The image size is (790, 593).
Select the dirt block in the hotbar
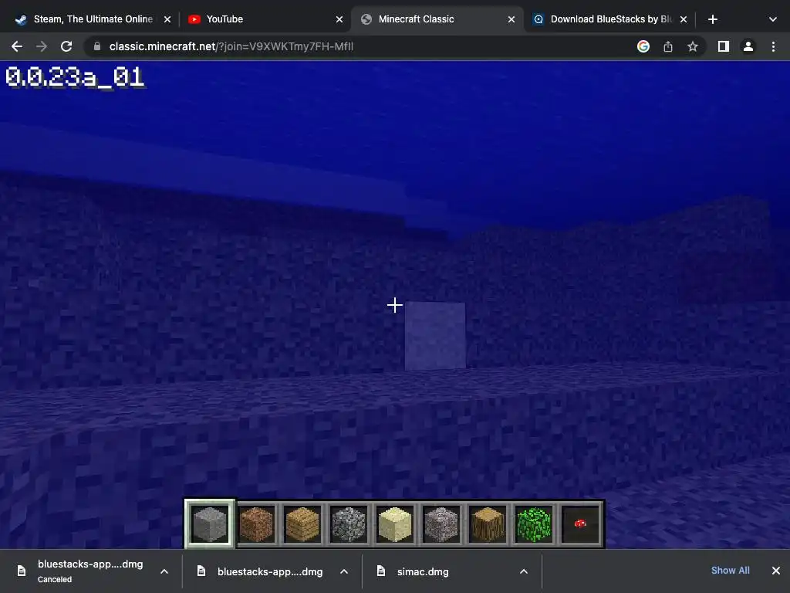point(256,524)
